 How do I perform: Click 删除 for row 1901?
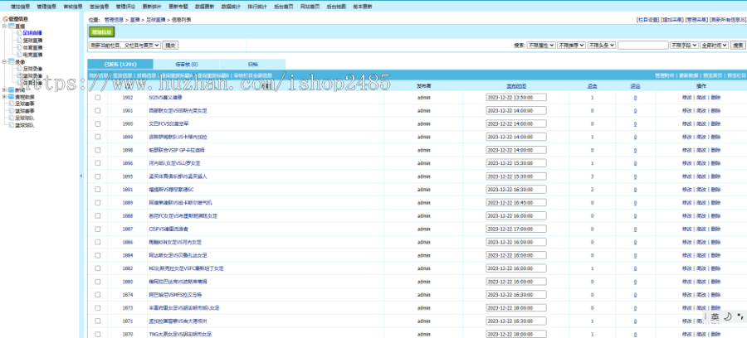tap(715, 110)
